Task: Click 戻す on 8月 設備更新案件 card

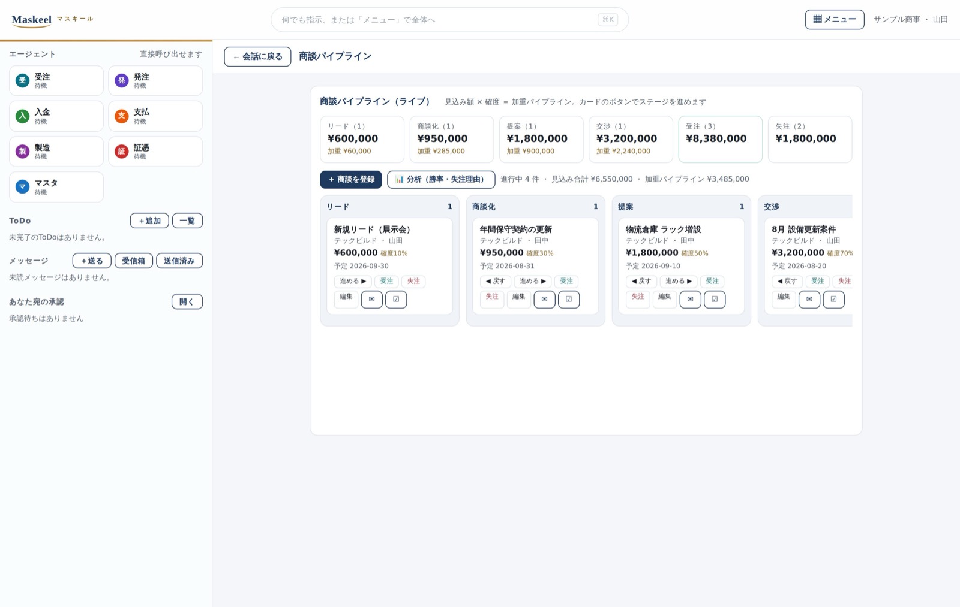Action: click(x=787, y=281)
